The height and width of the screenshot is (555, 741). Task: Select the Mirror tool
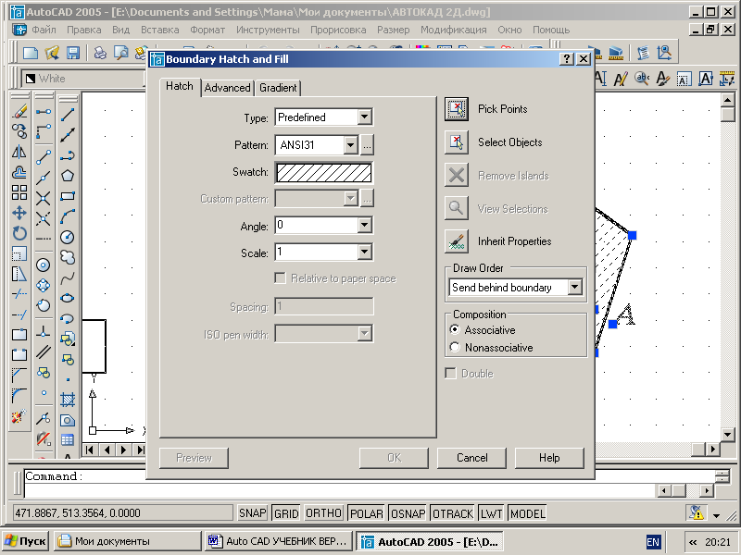click(19, 152)
